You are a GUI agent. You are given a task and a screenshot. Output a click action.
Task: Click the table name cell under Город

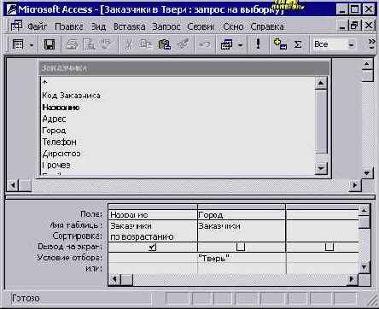pos(242,226)
